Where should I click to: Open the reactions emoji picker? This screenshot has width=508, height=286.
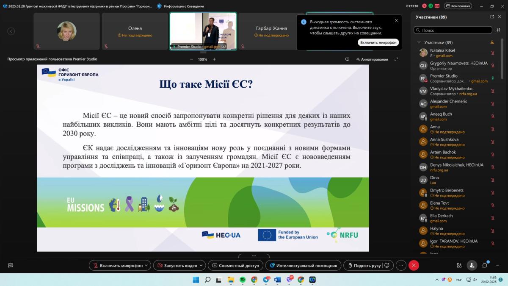pyautogui.click(x=387, y=265)
